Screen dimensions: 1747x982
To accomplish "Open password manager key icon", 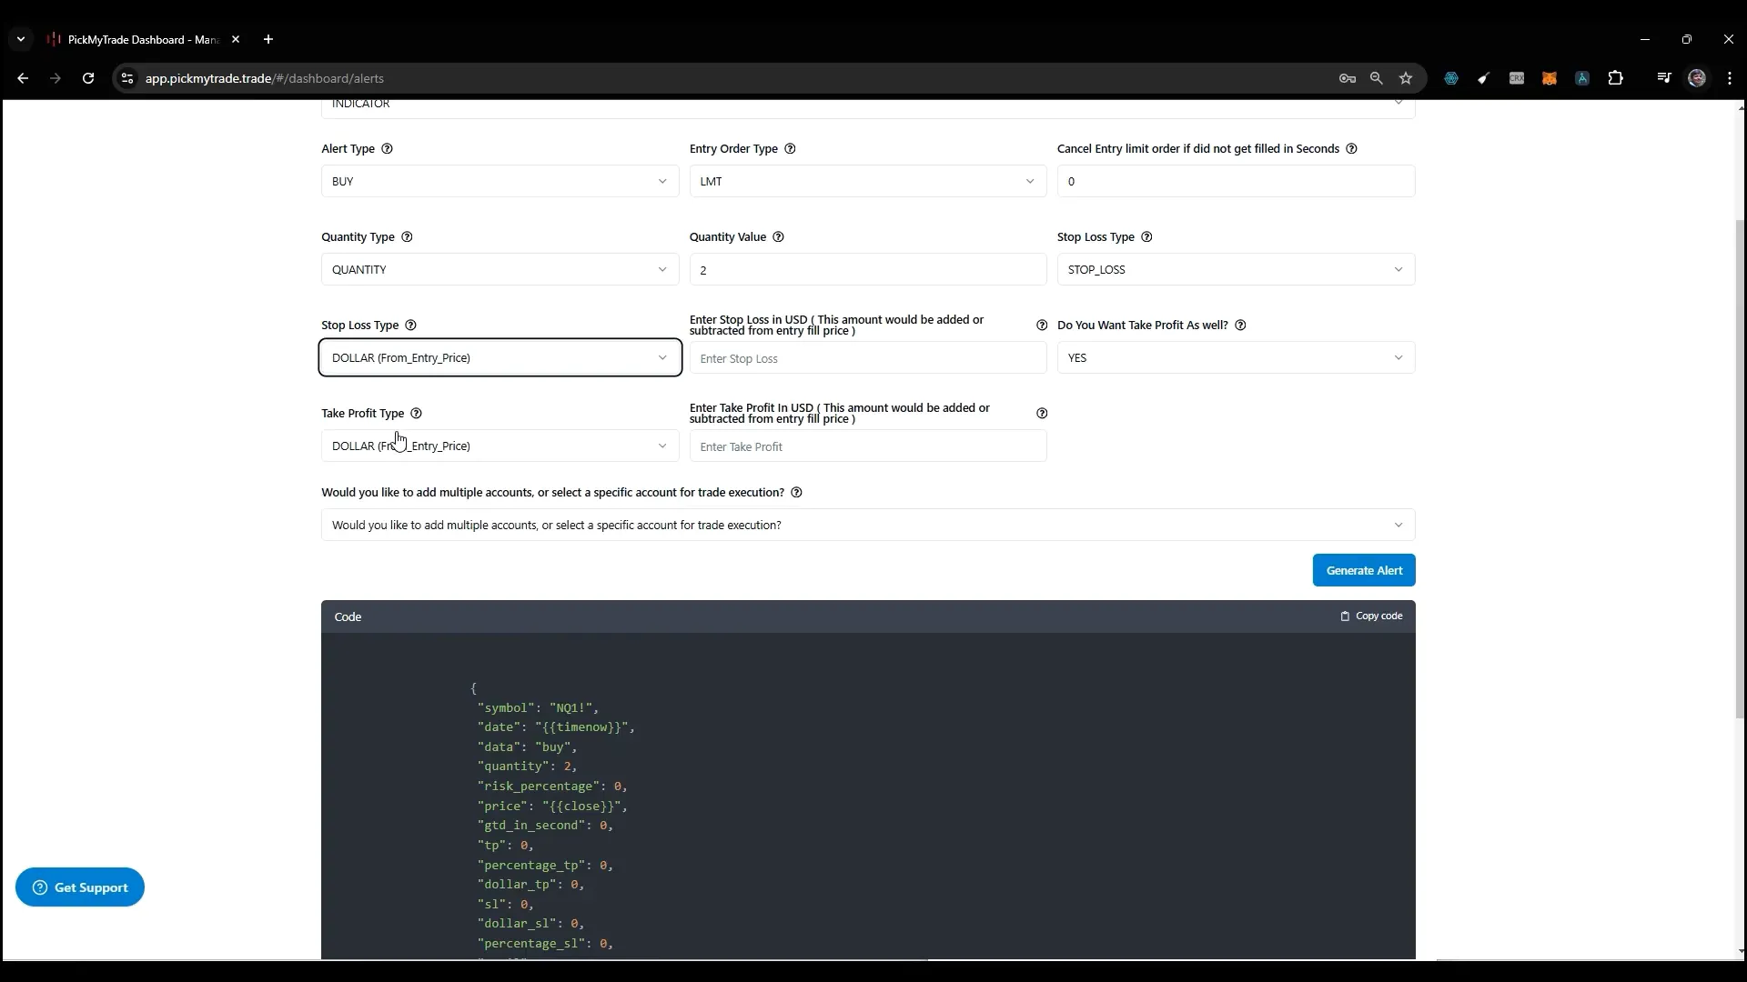I will [x=1348, y=78].
